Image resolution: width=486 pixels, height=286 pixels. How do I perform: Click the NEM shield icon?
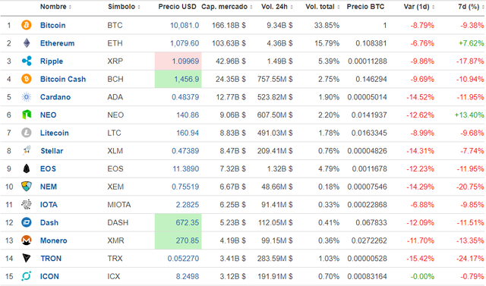tap(27, 187)
